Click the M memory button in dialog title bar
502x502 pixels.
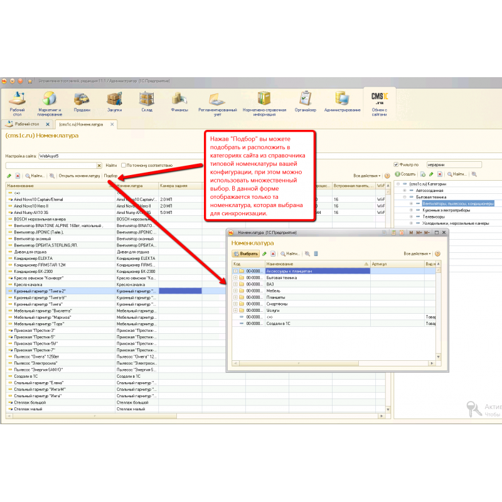pos(411,233)
